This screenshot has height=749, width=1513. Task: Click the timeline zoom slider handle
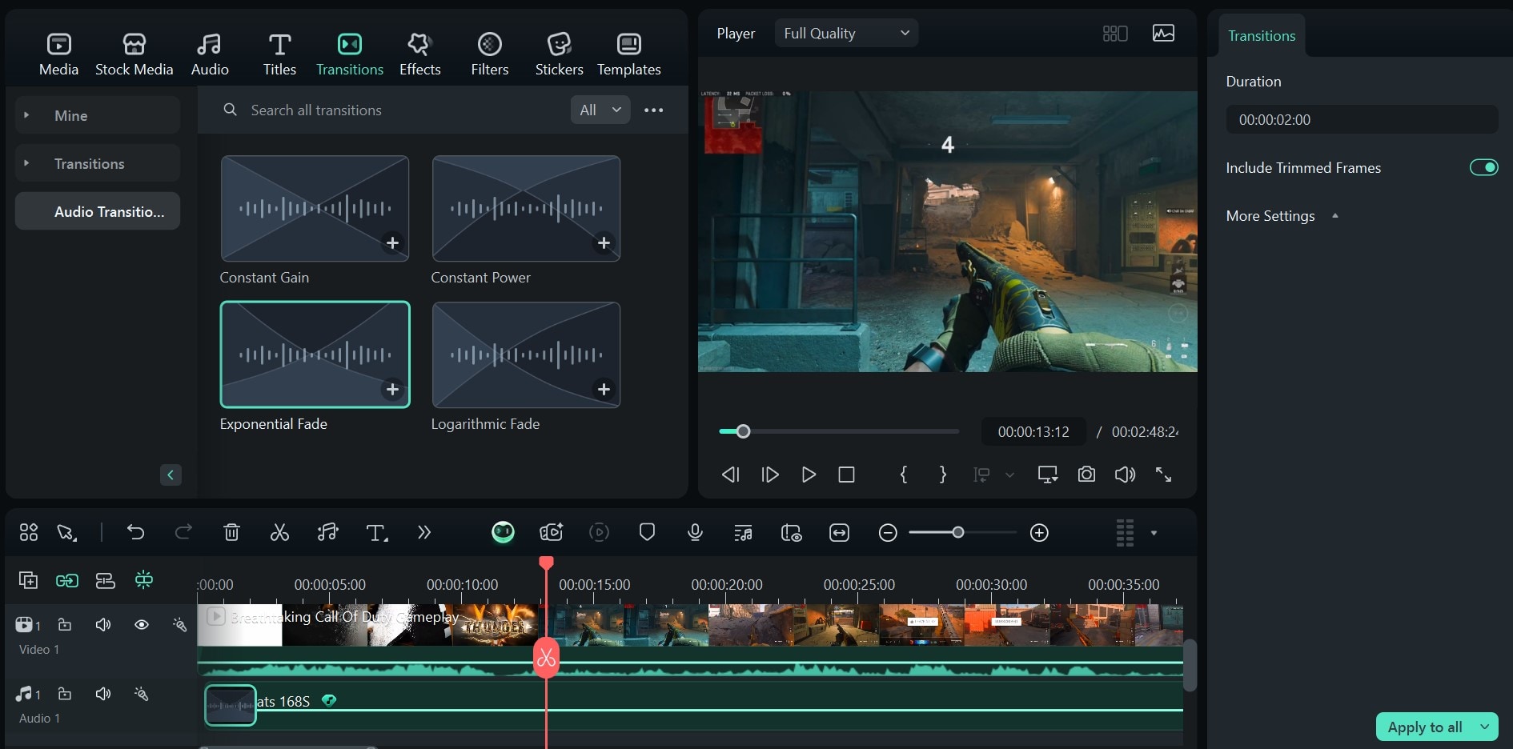[957, 533]
